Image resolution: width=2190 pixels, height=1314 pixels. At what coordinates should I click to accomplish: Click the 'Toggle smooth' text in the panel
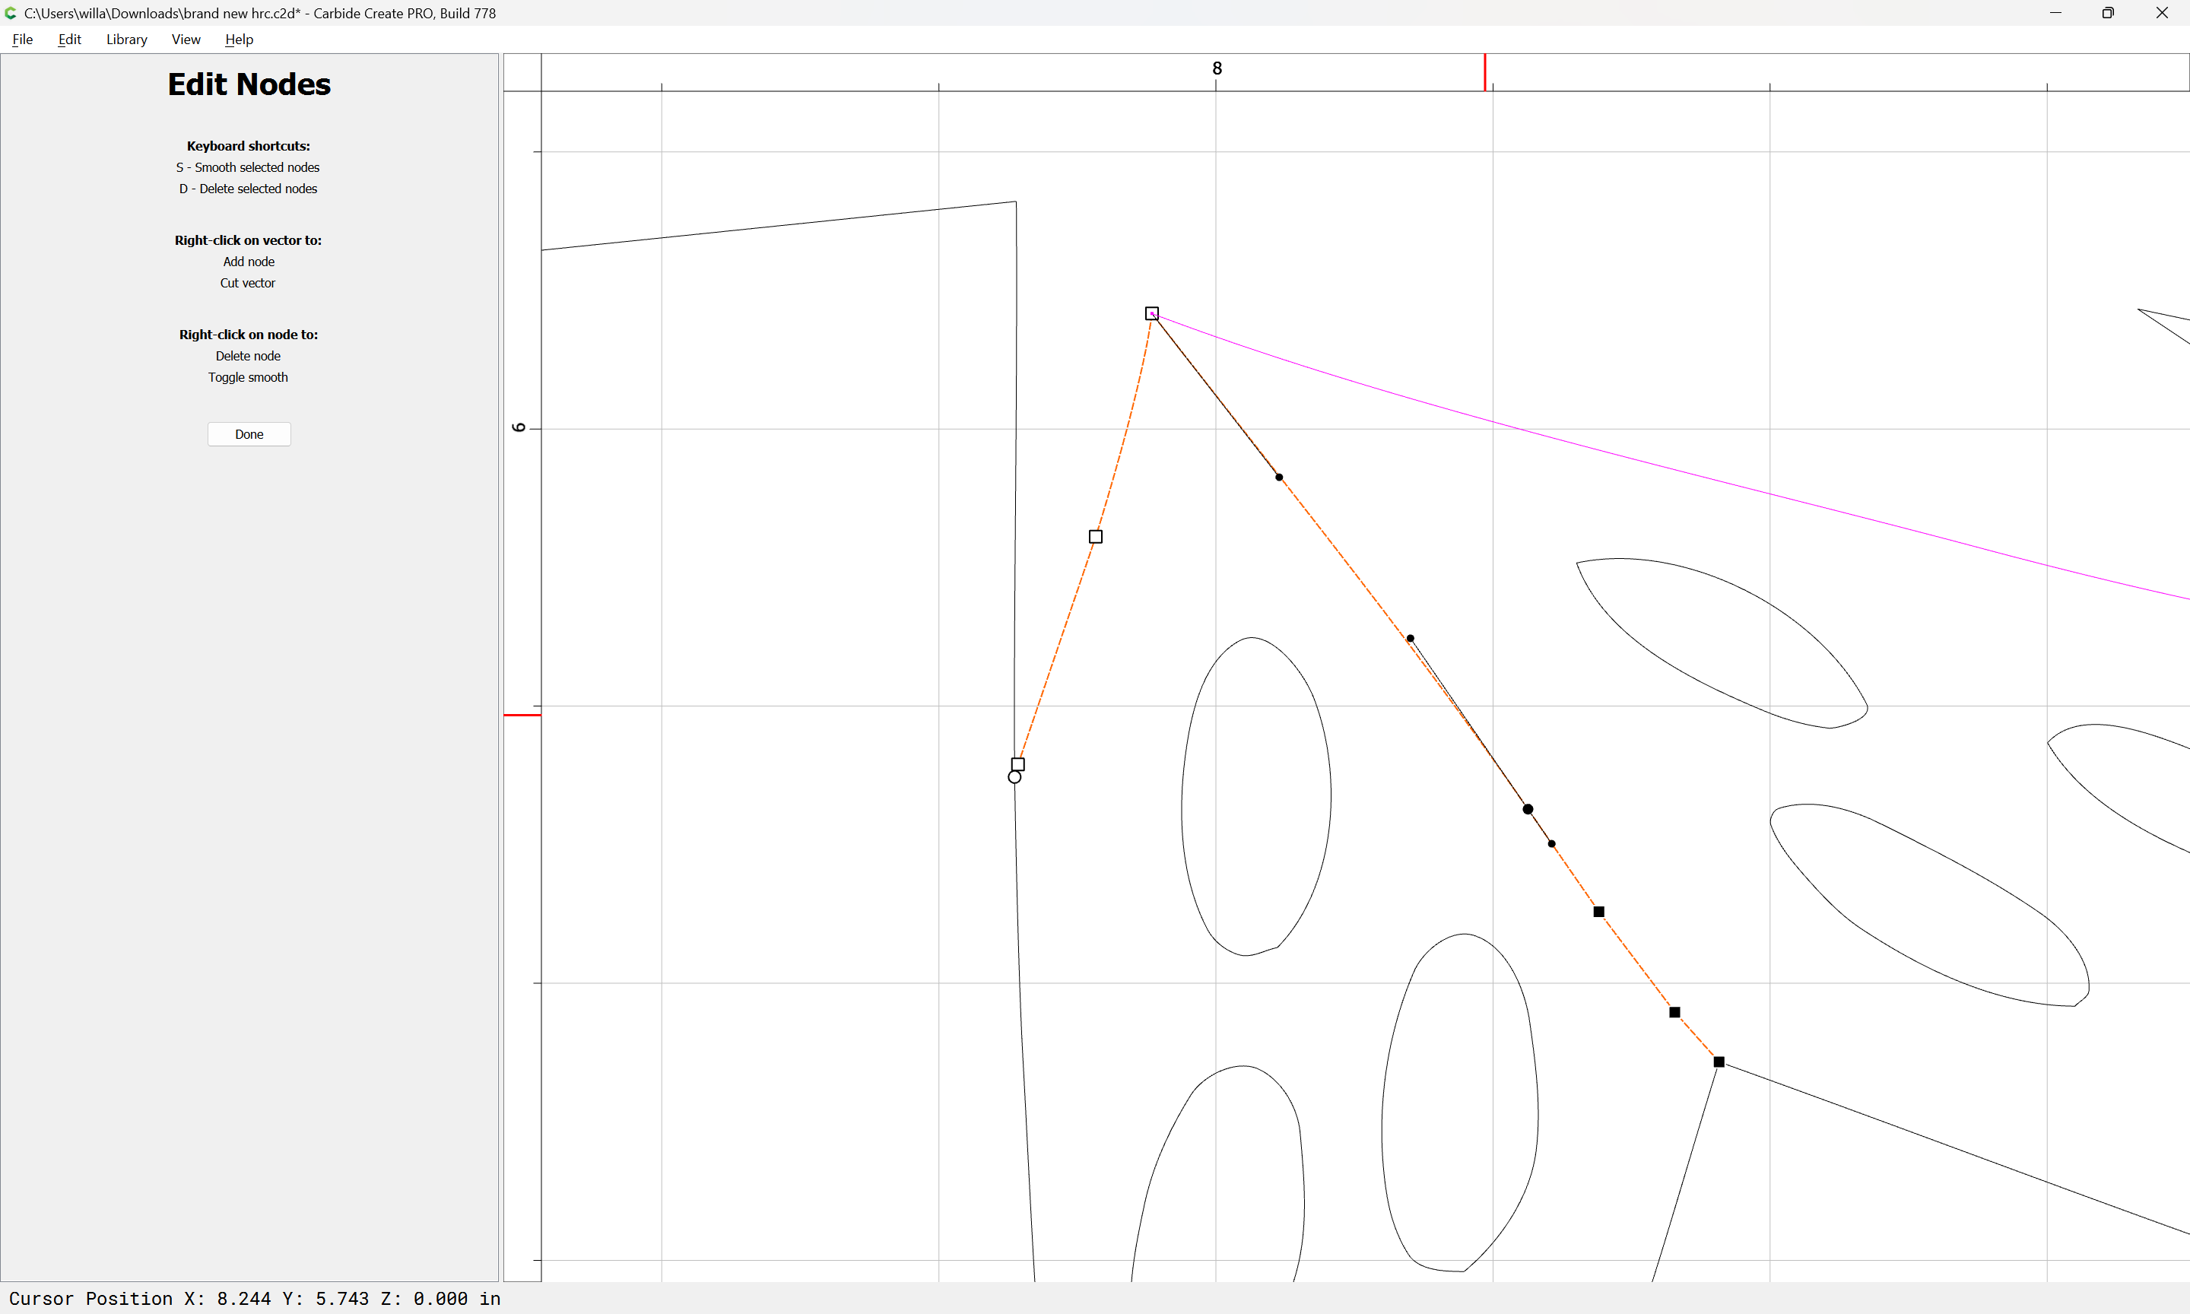pyautogui.click(x=248, y=377)
